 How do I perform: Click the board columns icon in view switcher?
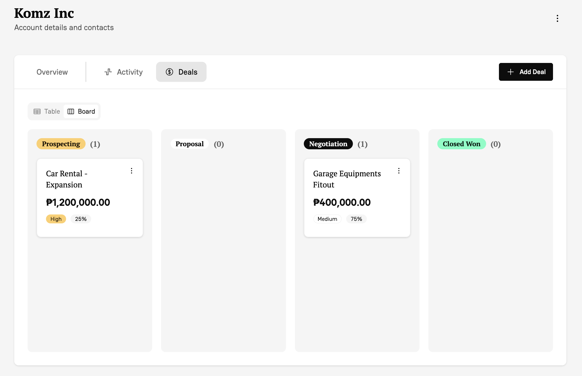coord(71,111)
